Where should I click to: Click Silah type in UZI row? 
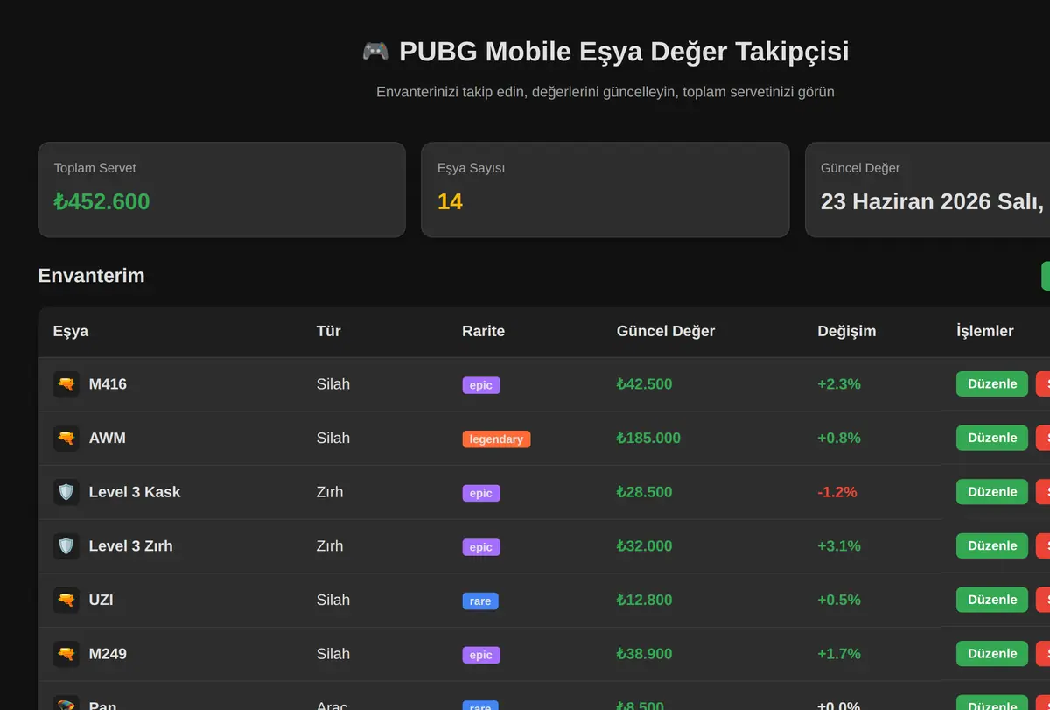click(333, 600)
